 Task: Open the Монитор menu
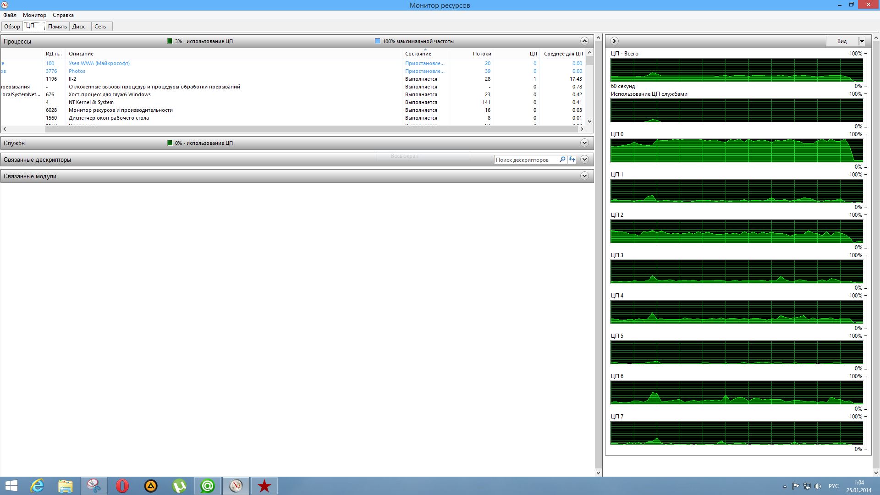[34, 15]
